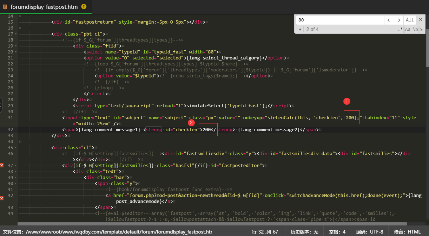Click the All matches button
This screenshot has width=429, height=236.
[410, 20]
